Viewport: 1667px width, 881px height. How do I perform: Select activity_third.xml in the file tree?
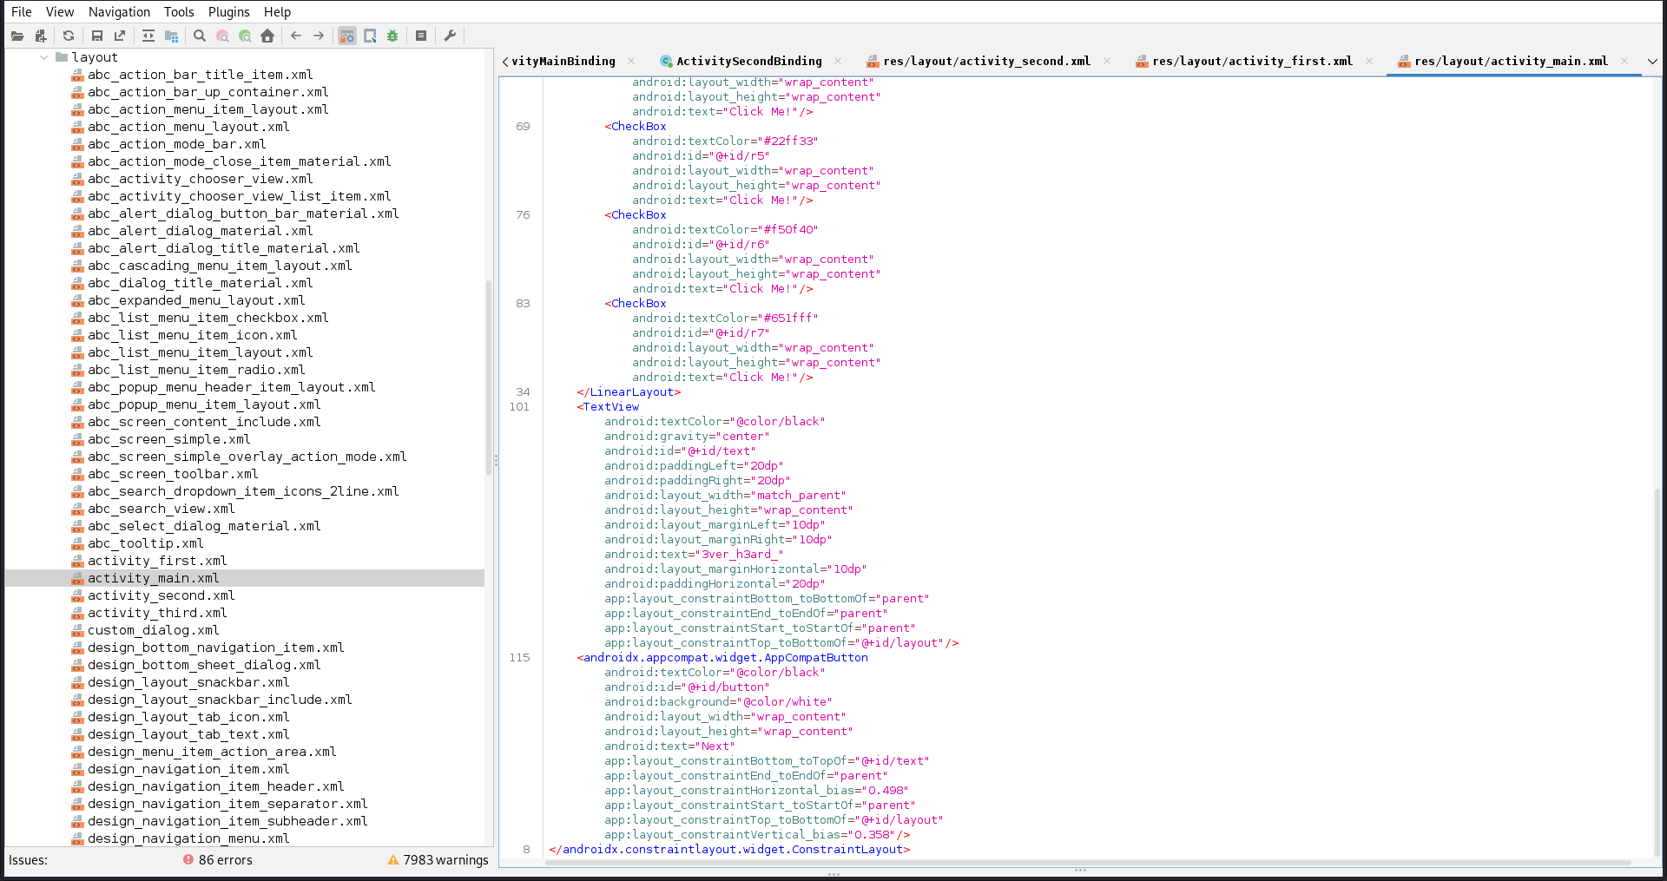click(x=156, y=613)
